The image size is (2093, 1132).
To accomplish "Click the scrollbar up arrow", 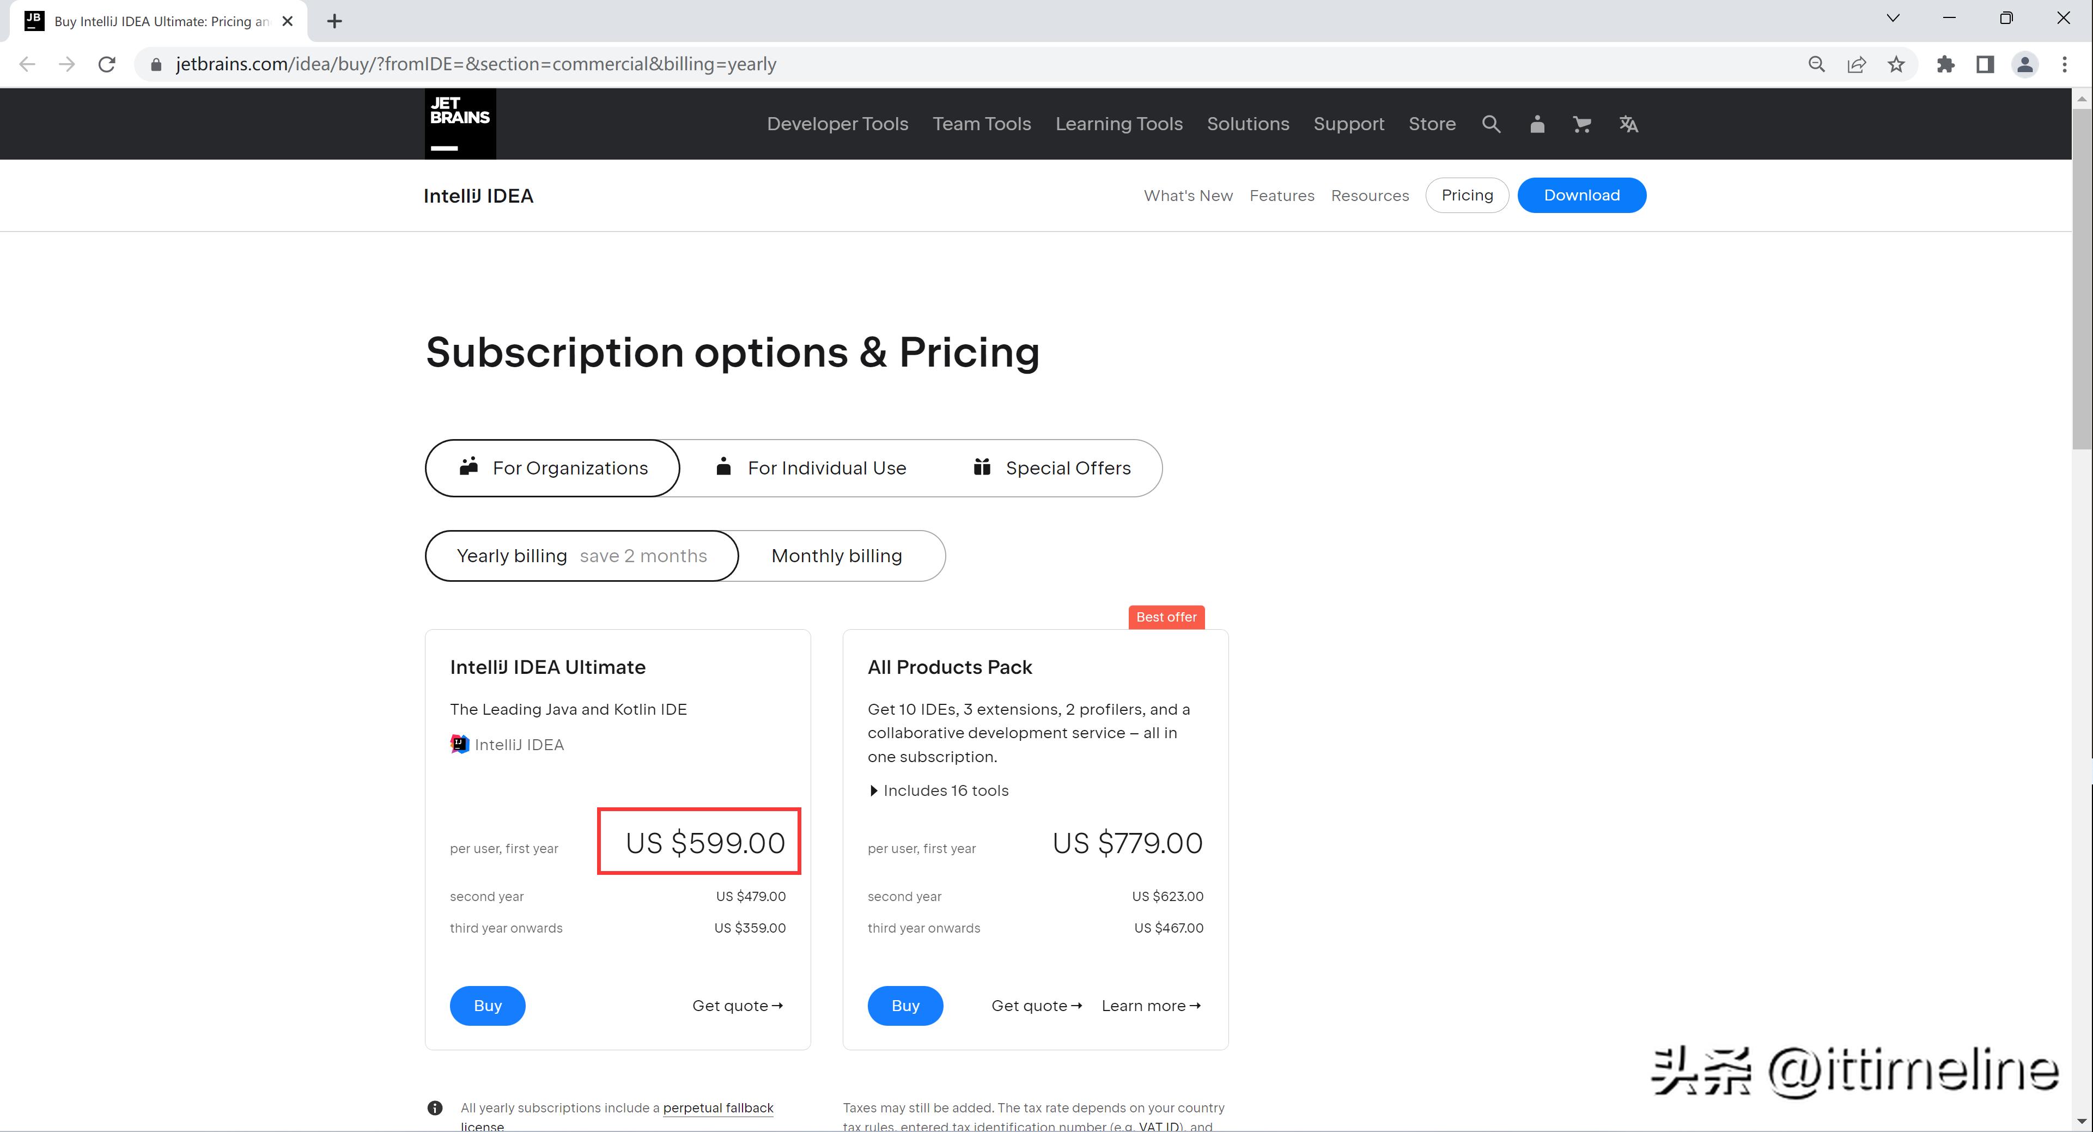I will pyautogui.click(x=2082, y=99).
